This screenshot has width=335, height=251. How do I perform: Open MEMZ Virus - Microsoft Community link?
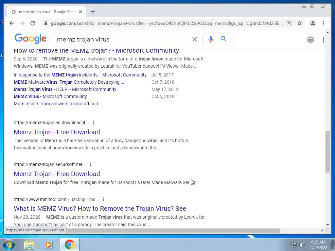50,96
